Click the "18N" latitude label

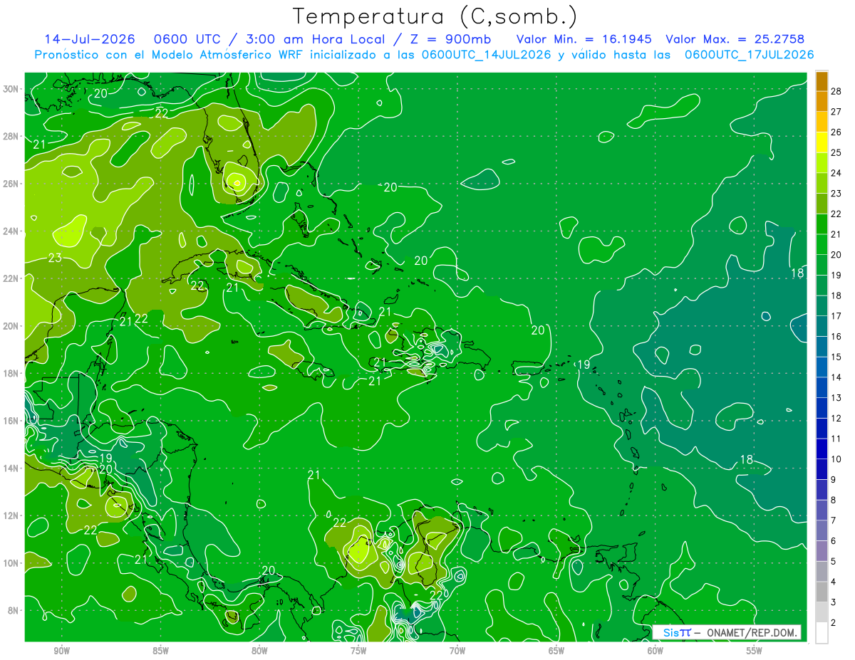11,373
